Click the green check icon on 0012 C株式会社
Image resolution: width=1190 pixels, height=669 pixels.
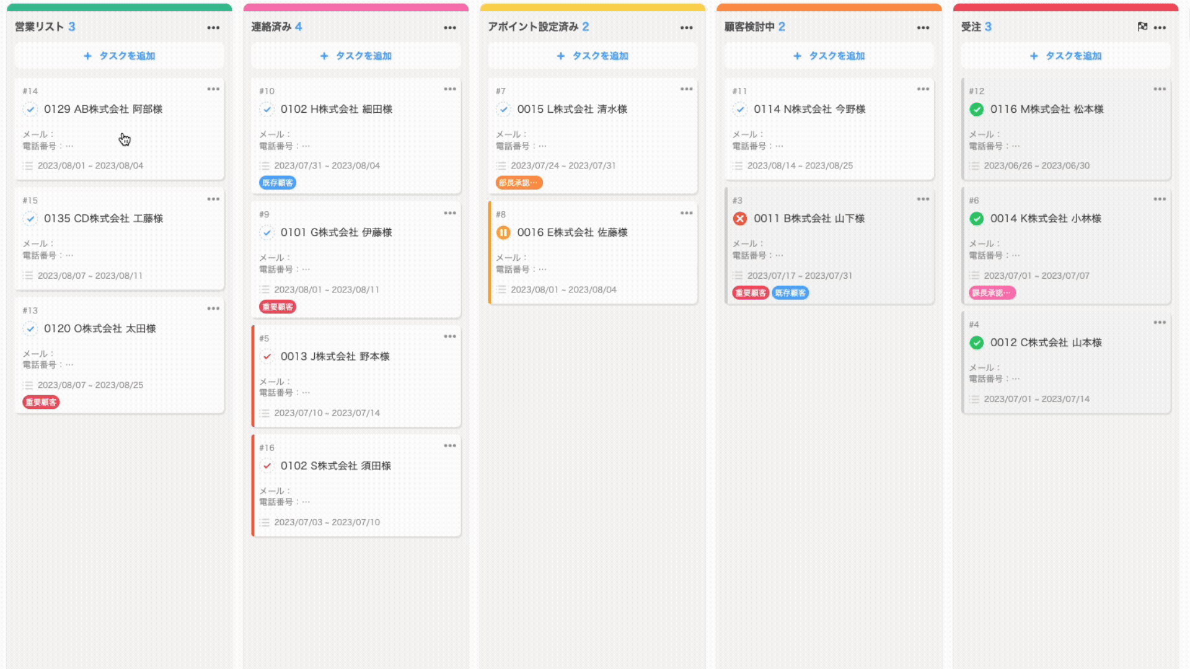[x=976, y=343]
